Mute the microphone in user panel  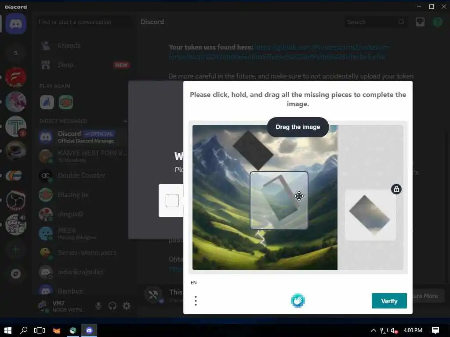(x=98, y=306)
